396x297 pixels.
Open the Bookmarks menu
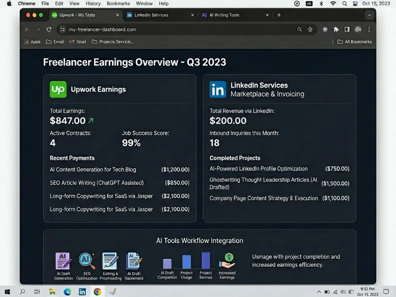point(118,4)
